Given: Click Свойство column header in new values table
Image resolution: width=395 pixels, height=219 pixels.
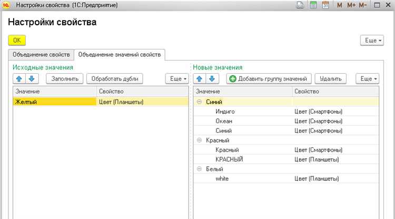Looking at the screenshot, I should (x=335, y=92).
